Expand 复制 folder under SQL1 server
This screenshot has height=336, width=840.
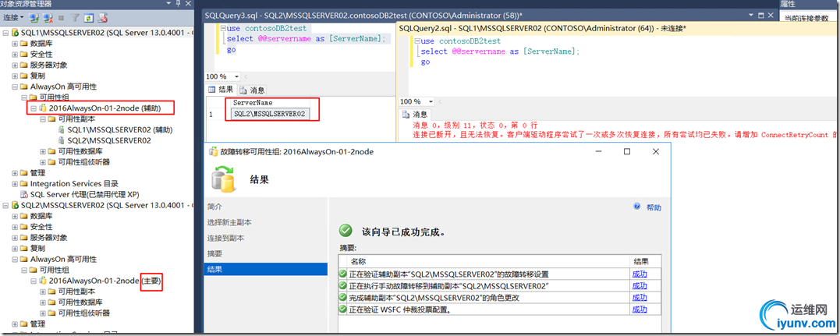coord(15,76)
